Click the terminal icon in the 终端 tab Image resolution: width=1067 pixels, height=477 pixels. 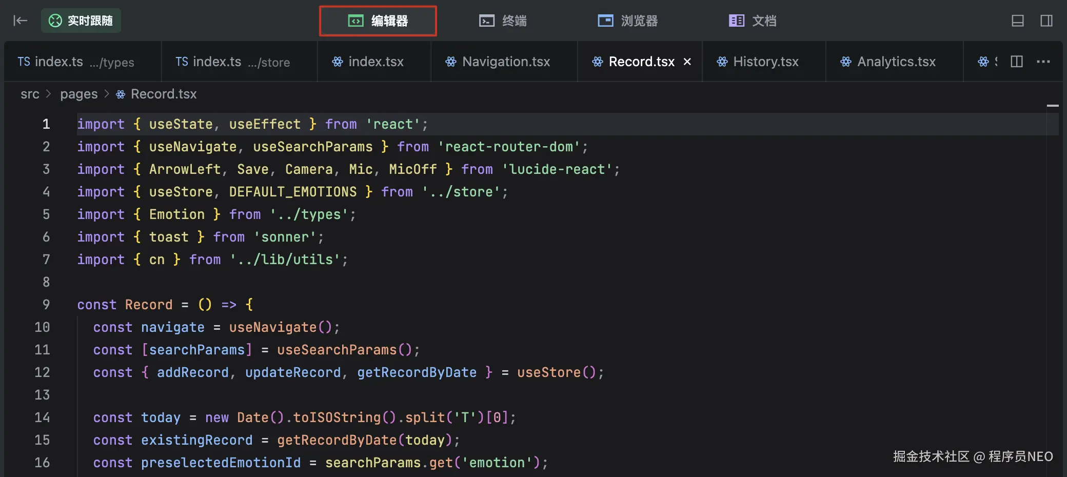point(487,21)
